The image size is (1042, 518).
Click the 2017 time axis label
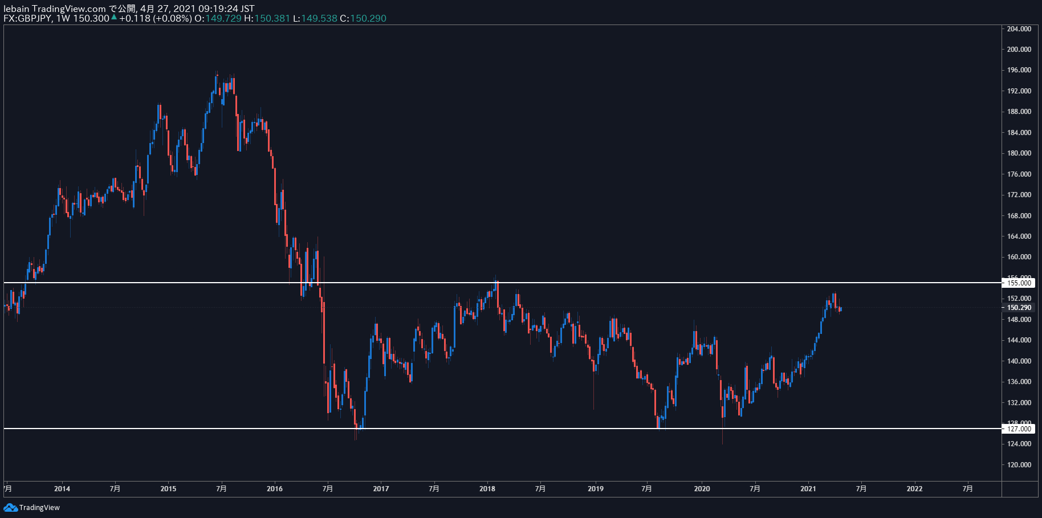(x=381, y=489)
